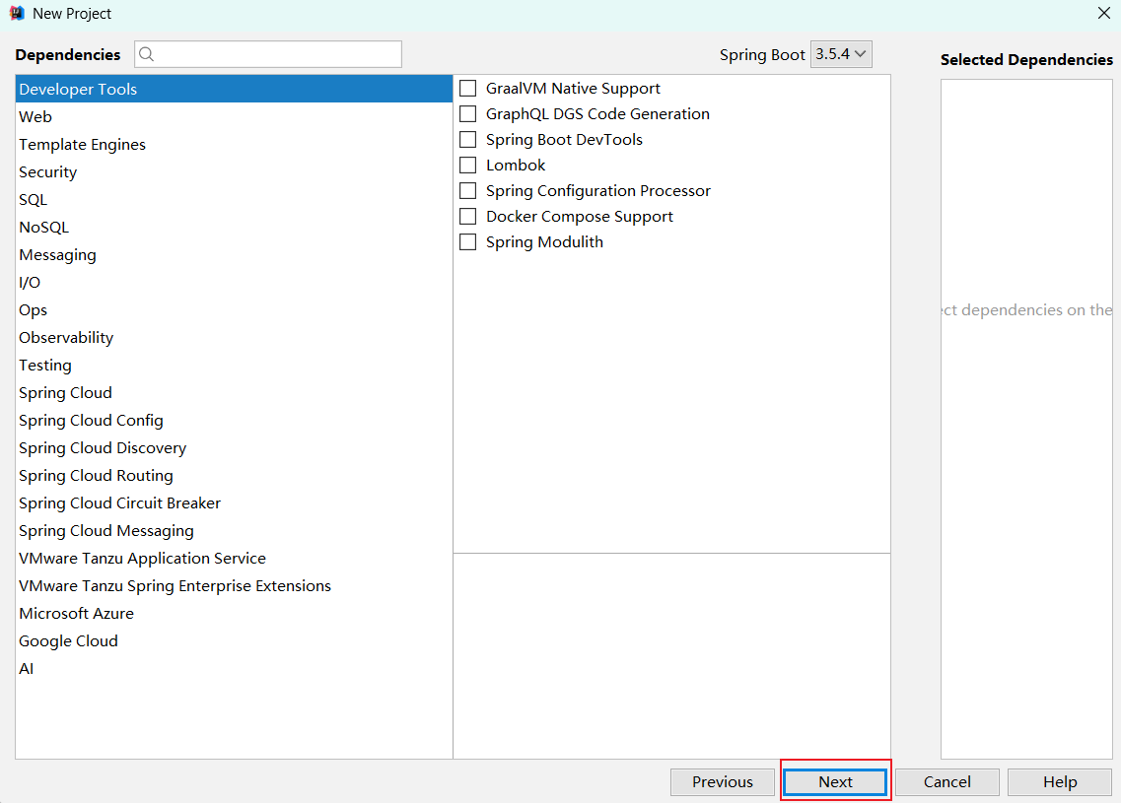The width and height of the screenshot is (1121, 803).
Task: Select the Developer Tools category
Action: pyautogui.click(x=234, y=90)
